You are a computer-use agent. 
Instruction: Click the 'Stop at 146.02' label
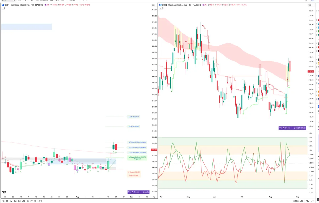(134, 172)
